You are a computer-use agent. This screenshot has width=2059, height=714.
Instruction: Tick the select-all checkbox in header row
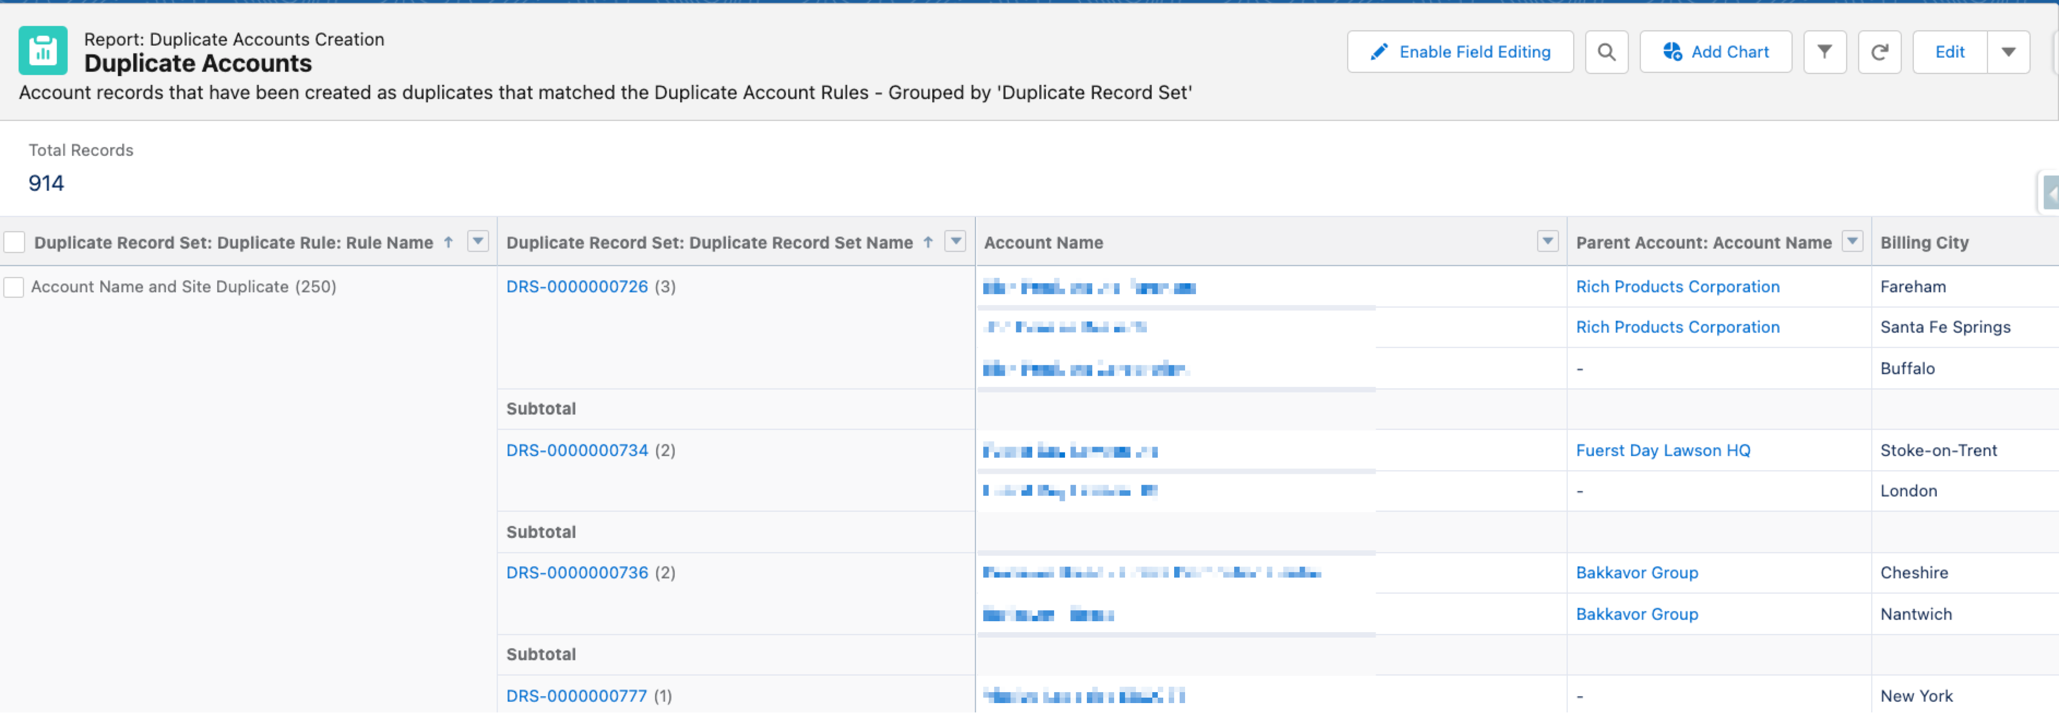(14, 242)
